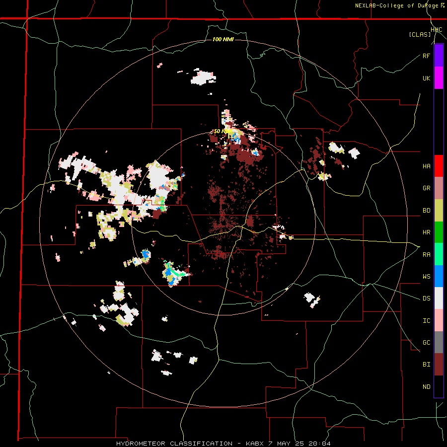Image resolution: width=447 pixels, height=447 pixels.
Task: Click the 50 NMI range ring label
Action: click(223, 132)
